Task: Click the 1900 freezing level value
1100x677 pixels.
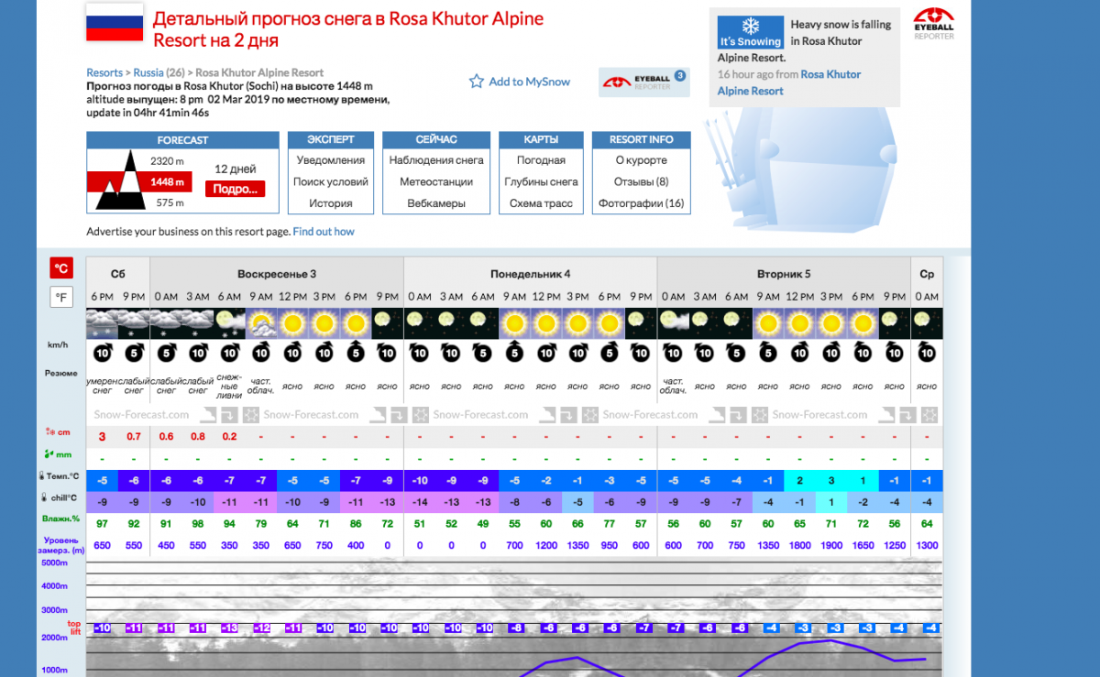Action: [x=831, y=545]
